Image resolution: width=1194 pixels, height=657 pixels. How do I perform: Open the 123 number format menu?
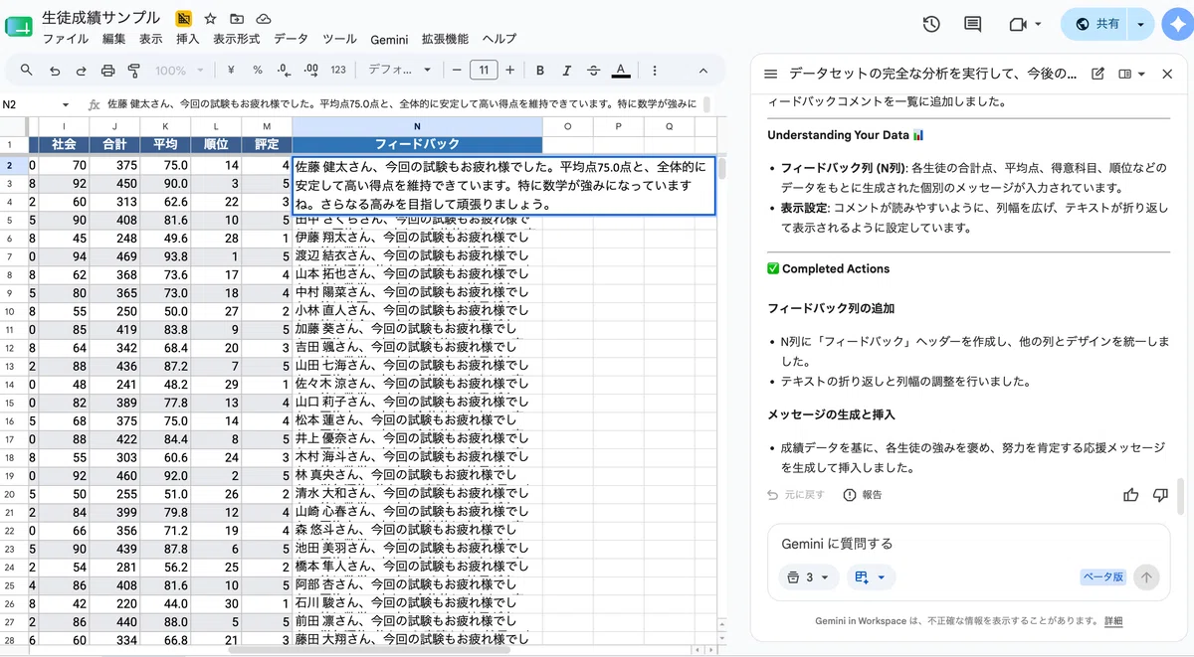[x=338, y=71]
